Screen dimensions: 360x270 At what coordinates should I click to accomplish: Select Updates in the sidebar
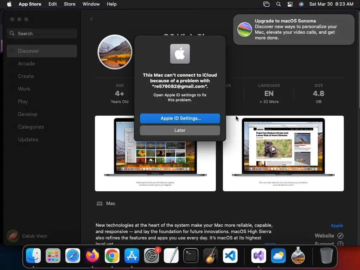[x=42, y=139]
